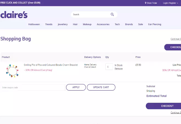Screen dimensions: 181x124
Task: Click the UPDATE CART button
Action: [101, 87]
